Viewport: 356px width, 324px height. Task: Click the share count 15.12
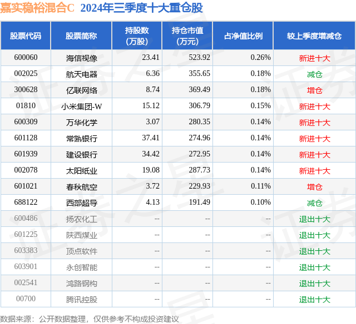click(x=151, y=106)
